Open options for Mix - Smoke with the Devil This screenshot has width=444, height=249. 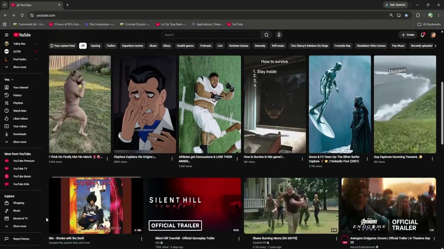141,239
